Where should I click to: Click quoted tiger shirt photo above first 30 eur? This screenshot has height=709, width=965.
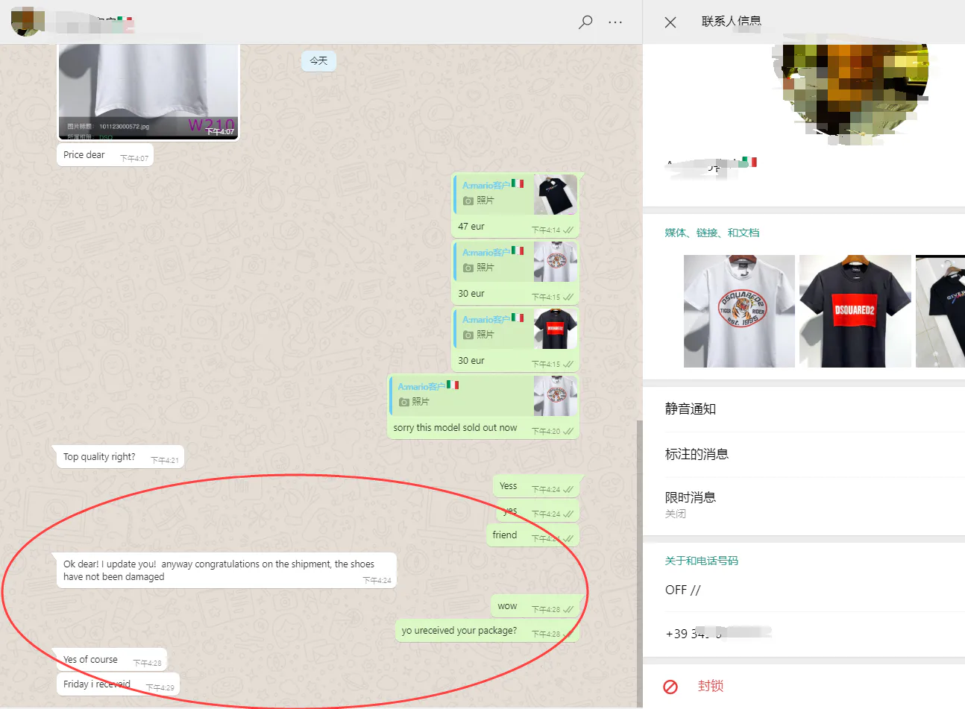pos(556,262)
